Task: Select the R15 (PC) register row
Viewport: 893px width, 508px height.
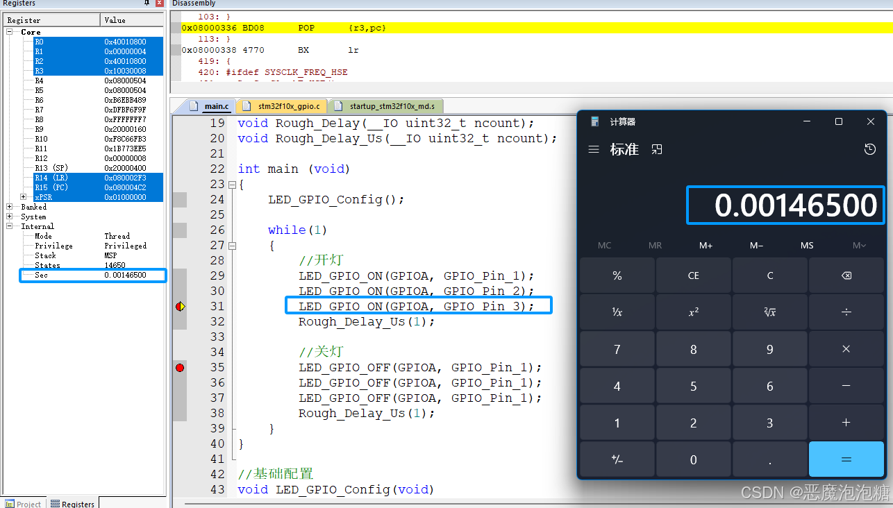Action: click(98, 187)
